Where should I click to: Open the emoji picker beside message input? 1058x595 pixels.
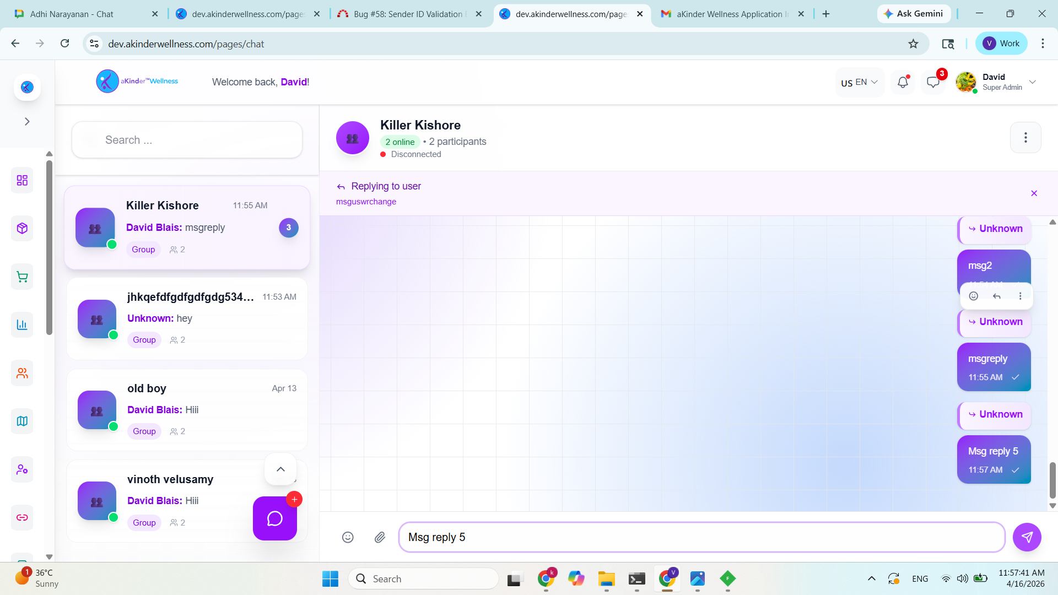[348, 537]
